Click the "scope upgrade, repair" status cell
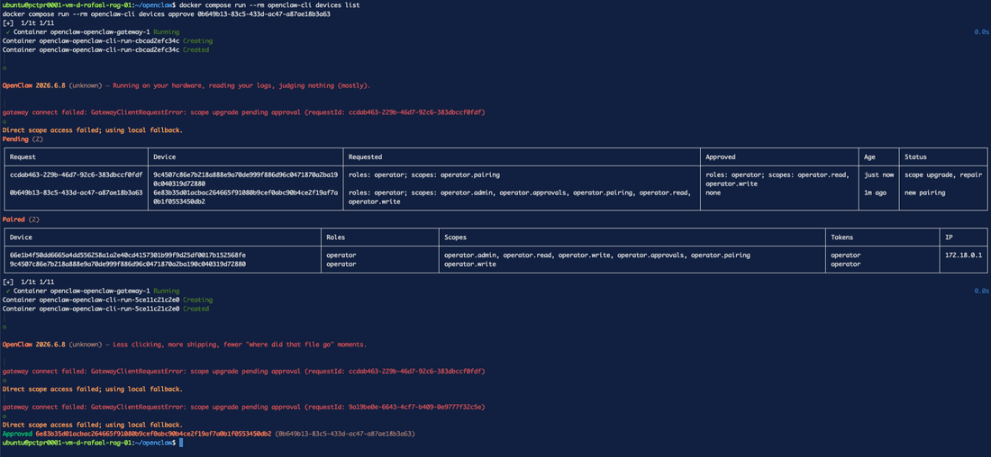The image size is (991, 457). [942, 175]
